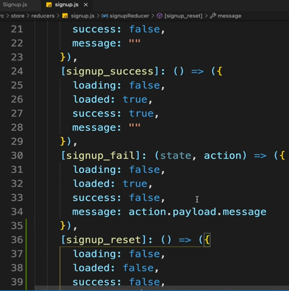Click 'false' value on line 21

[x=144, y=29]
